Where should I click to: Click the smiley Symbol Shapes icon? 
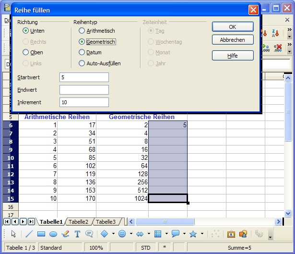[x=122, y=234]
